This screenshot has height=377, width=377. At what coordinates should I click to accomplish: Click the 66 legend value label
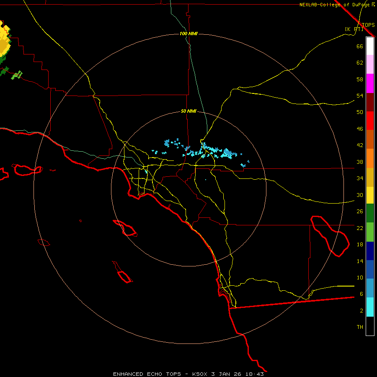tap(360, 46)
